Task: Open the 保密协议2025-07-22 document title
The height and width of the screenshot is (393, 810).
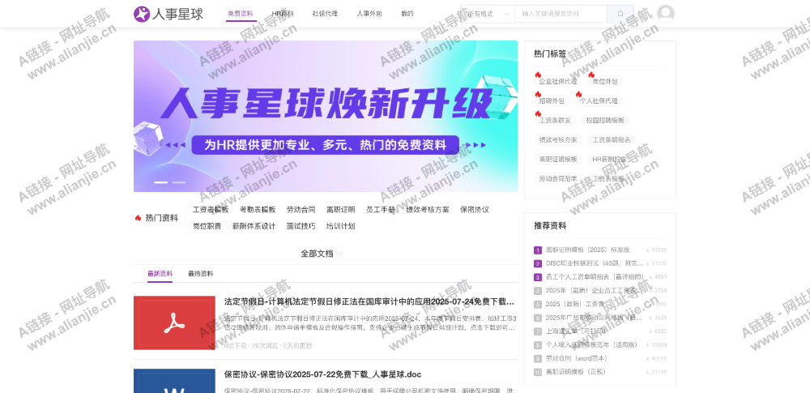Action: (323, 374)
